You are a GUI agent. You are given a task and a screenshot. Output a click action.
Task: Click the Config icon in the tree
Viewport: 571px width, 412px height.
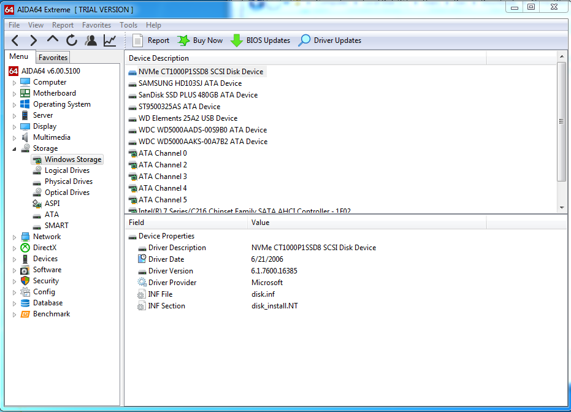point(25,292)
